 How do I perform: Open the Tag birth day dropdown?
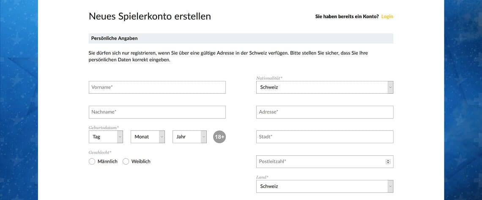click(x=106, y=137)
